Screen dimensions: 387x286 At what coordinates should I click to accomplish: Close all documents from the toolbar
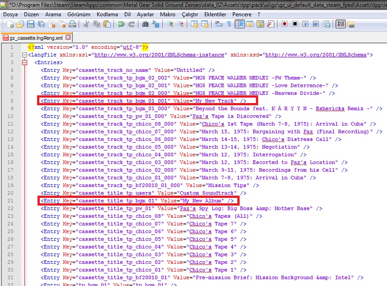click(x=62, y=24)
